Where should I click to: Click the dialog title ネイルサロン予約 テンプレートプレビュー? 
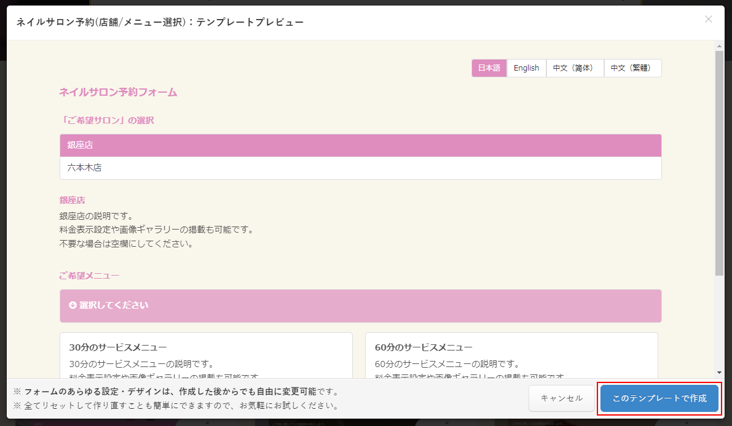[160, 22]
